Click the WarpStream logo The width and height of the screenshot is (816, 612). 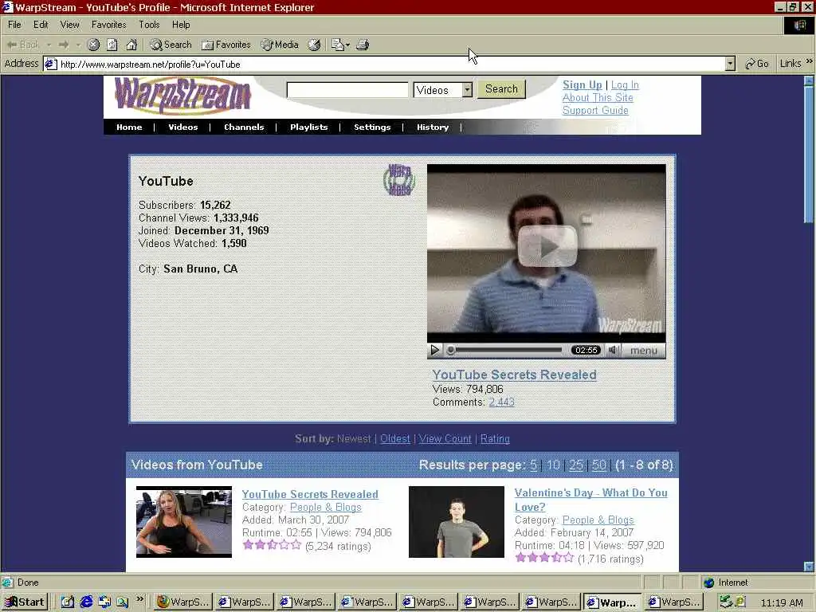pyautogui.click(x=182, y=96)
